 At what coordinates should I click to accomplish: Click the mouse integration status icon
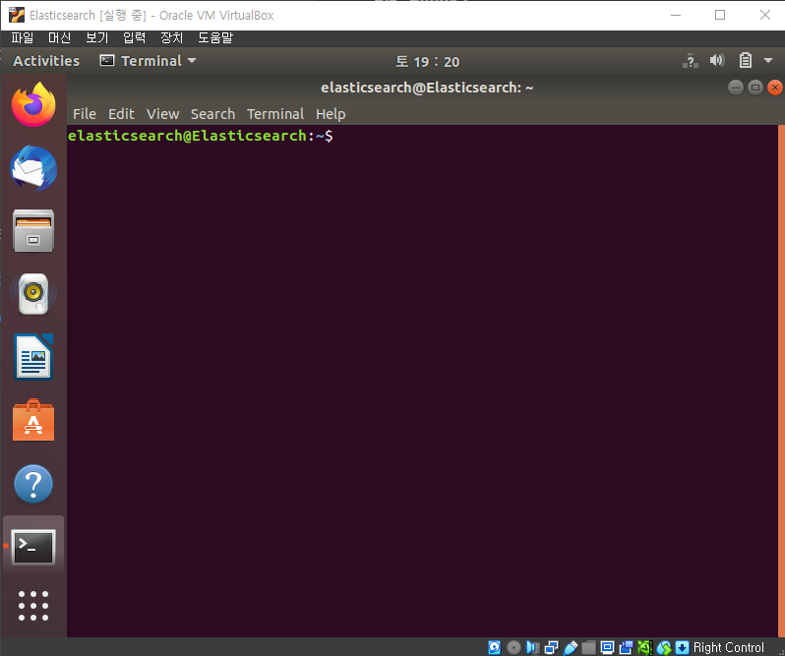(x=664, y=647)
